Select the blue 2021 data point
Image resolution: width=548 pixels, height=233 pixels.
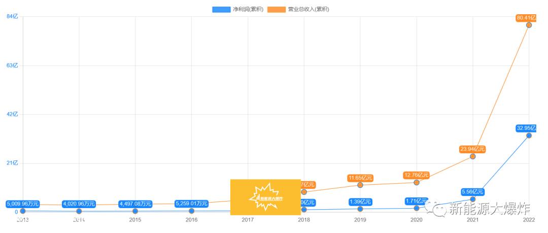pyautogui.click(x=472, y=199)
